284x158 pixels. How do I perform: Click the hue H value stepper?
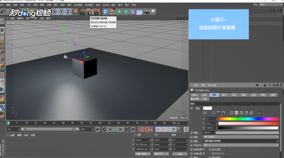[x=216, y=119]
